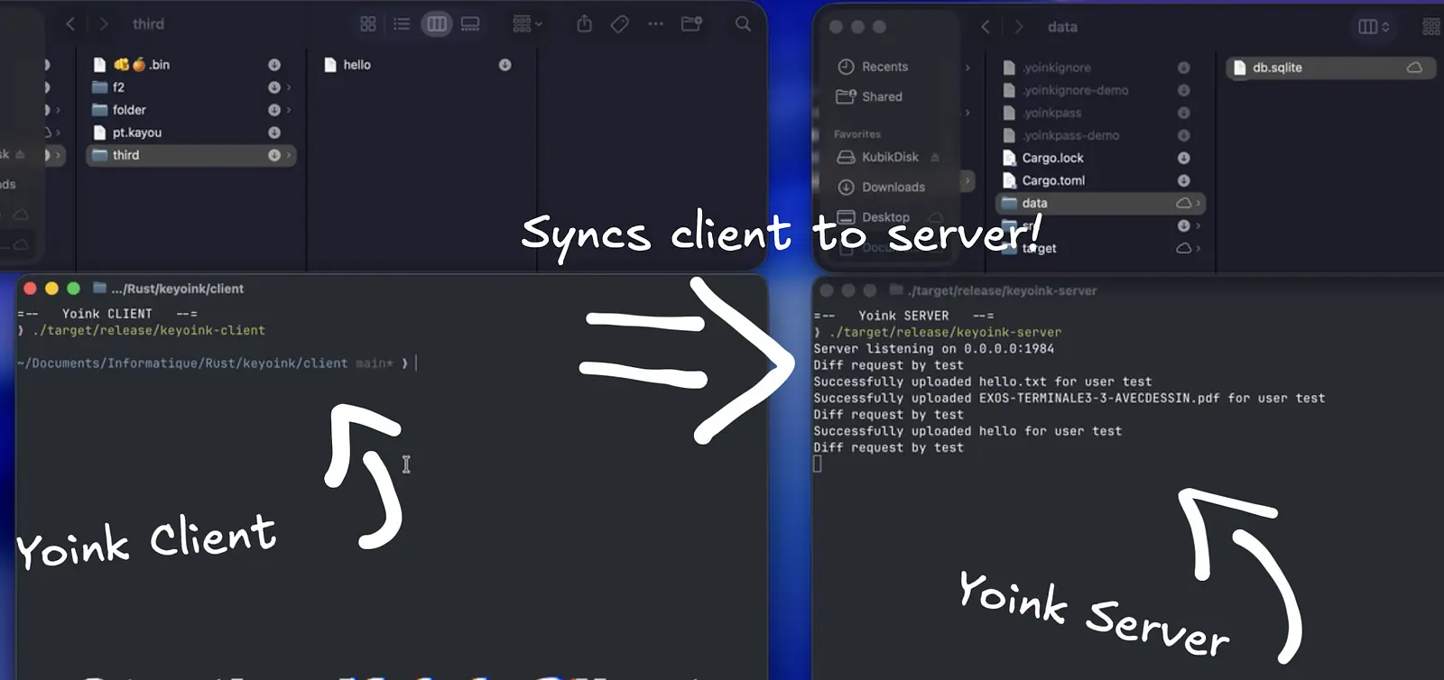This screenshot has height=680, width=1444.
Task: Select the hello file in the third folder
Action: pos(356,65)
